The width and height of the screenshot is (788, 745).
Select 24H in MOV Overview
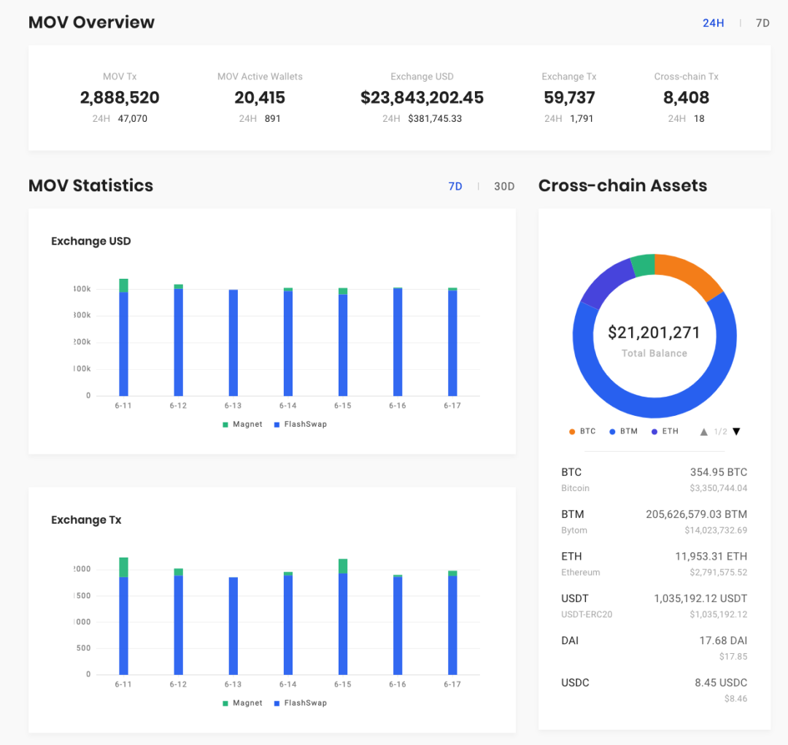point(713,23)
